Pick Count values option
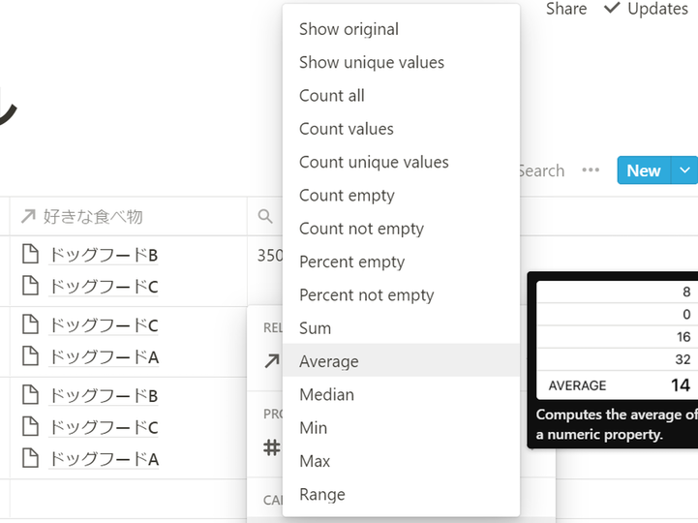698x523 pixels. click(x=401, y=129)
